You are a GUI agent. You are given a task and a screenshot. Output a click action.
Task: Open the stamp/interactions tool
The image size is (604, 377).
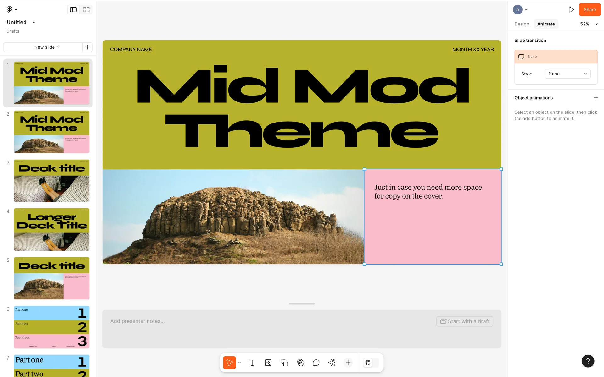300,363
